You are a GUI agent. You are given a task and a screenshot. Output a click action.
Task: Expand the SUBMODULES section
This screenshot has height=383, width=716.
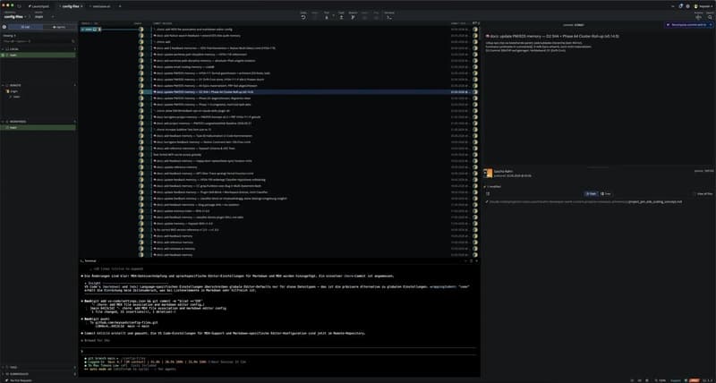4,374
